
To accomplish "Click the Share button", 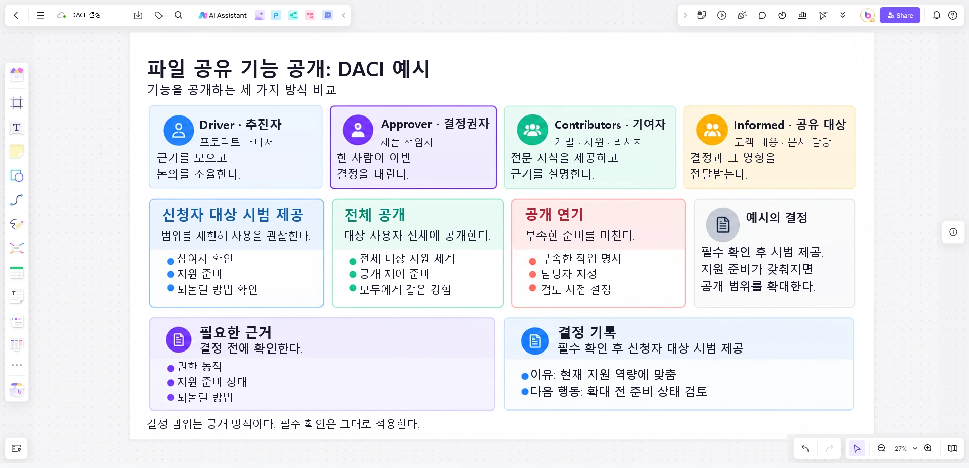I will (900, 15).
